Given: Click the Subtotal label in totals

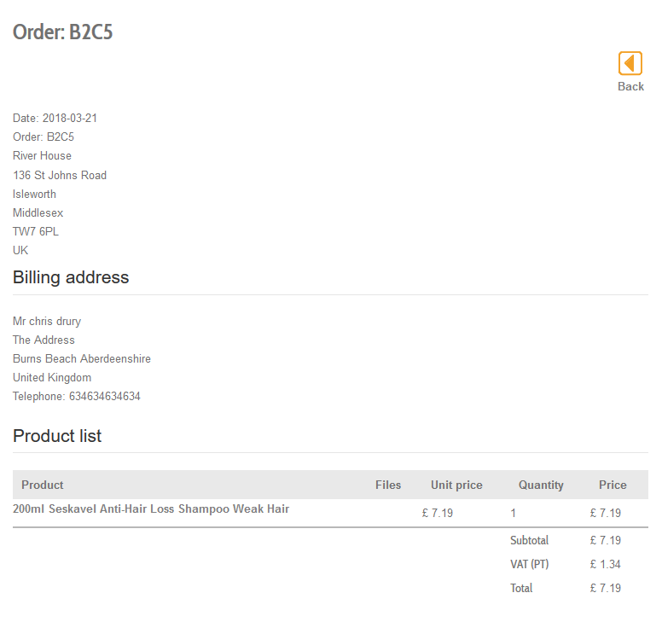Looking at the screenshot, I should (529, 540).
